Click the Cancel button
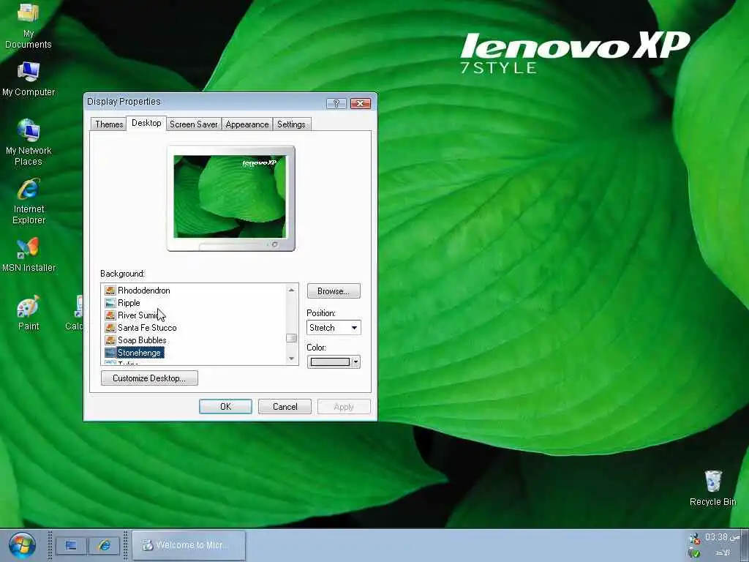This screenshot has width=749, height=562. tap(285, 407)
